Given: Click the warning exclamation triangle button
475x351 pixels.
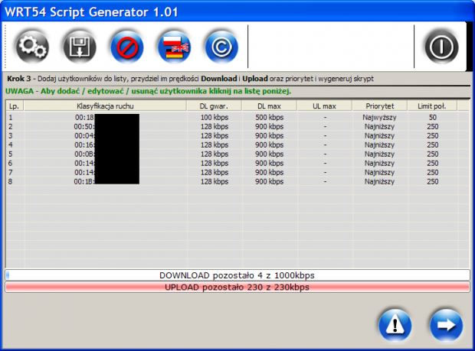Looking at the screenshot, I should pyautogui.click(x=395, y=325).
